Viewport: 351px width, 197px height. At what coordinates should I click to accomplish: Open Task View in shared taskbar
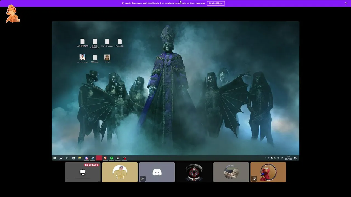point(67,158)
